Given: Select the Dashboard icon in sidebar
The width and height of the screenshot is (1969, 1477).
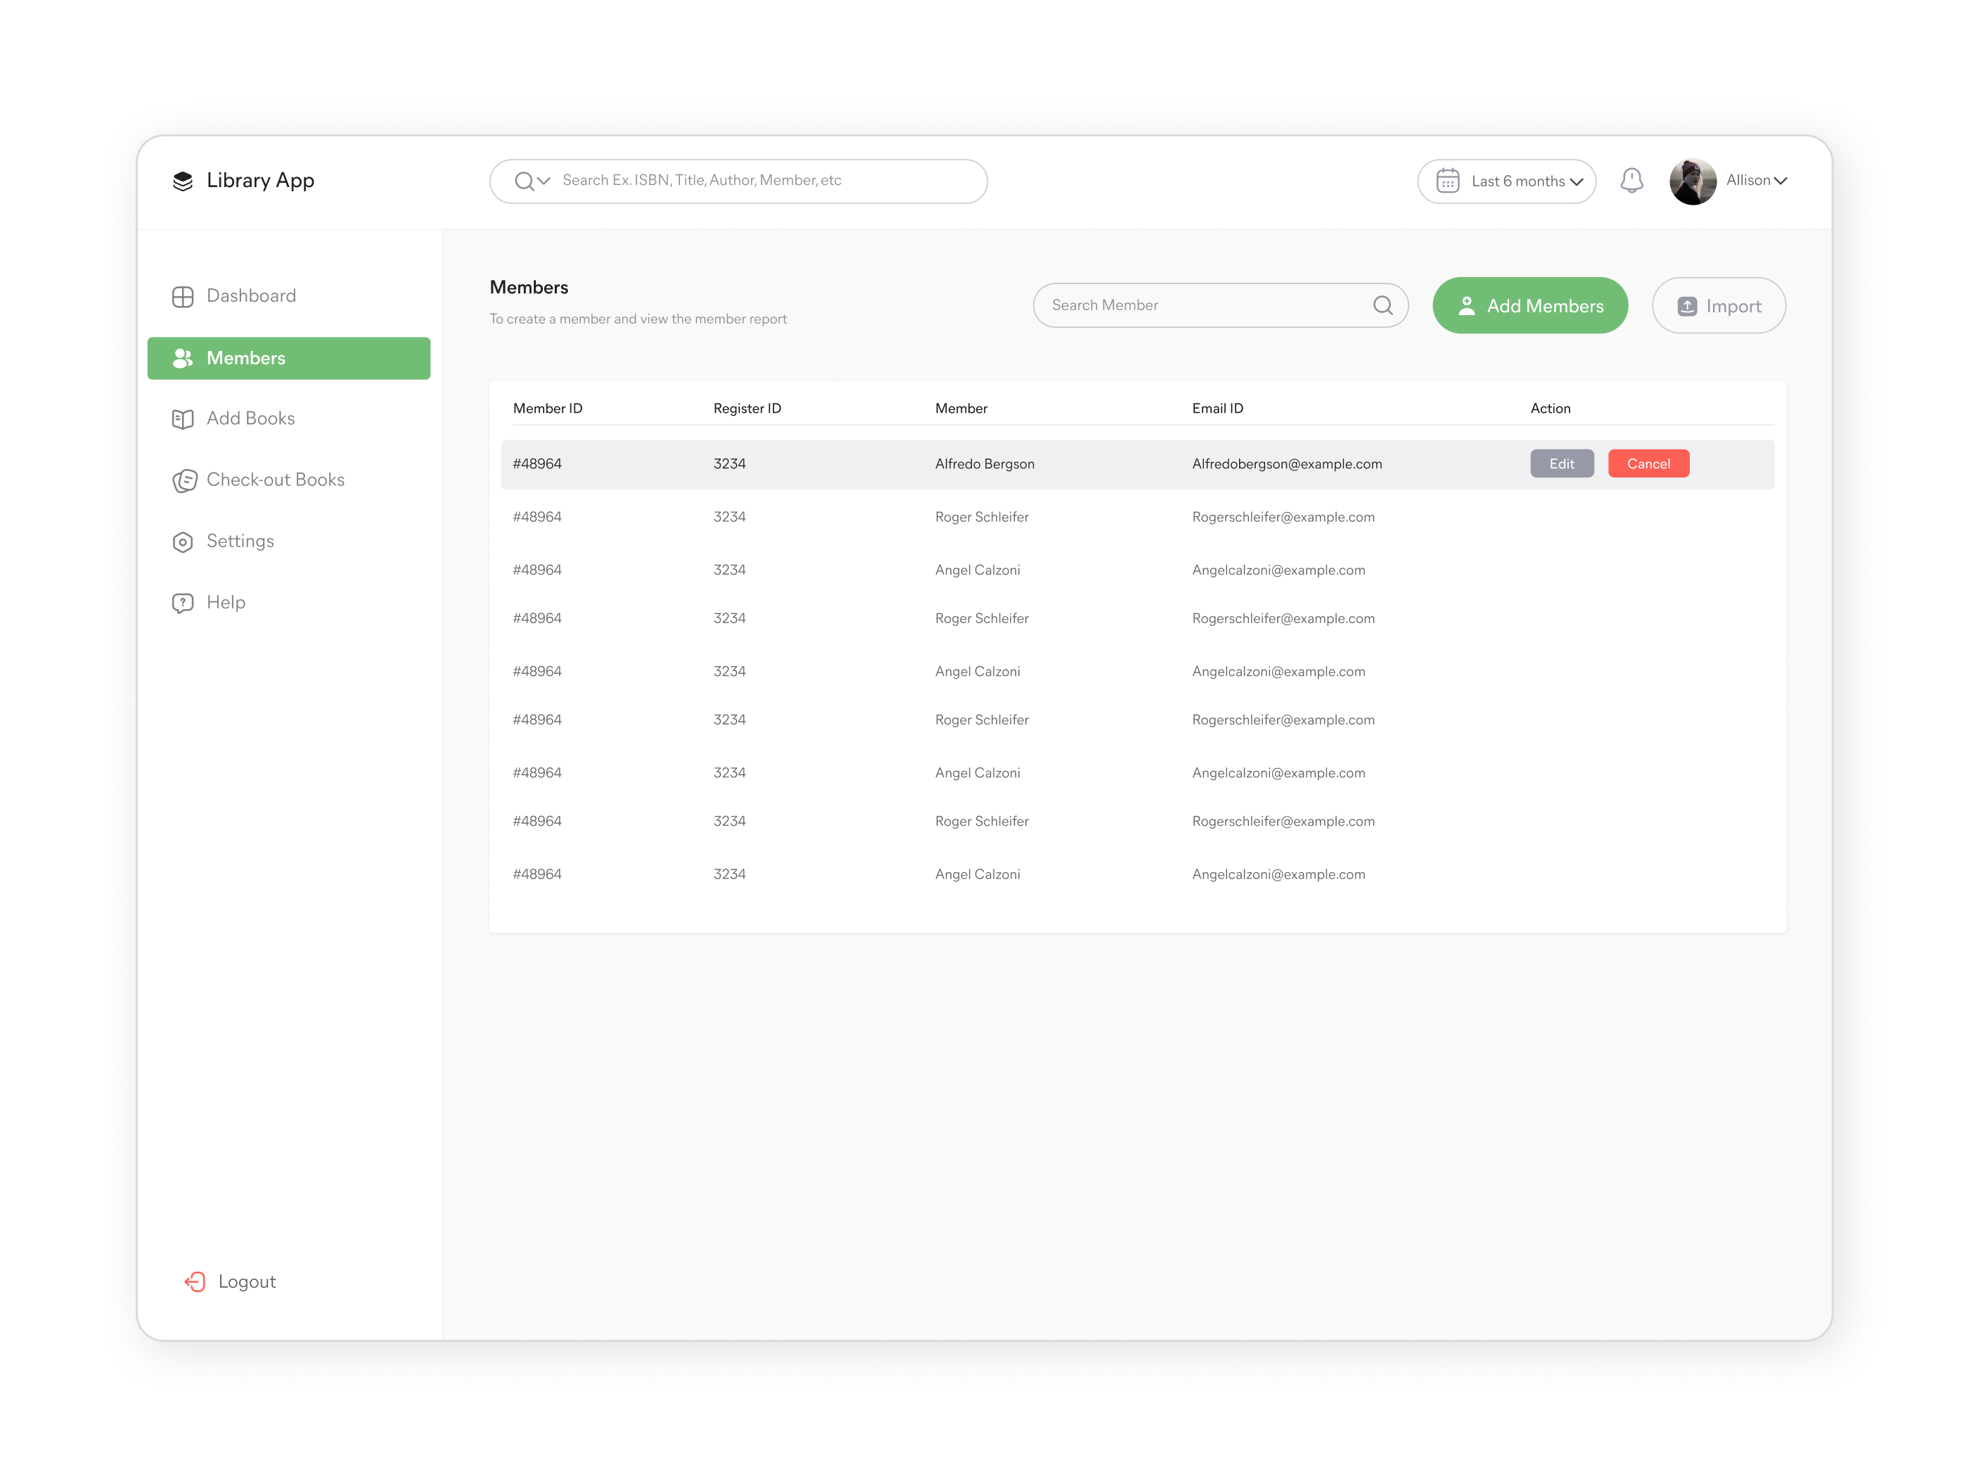Looking at the screenshot, I should (182, 295).
